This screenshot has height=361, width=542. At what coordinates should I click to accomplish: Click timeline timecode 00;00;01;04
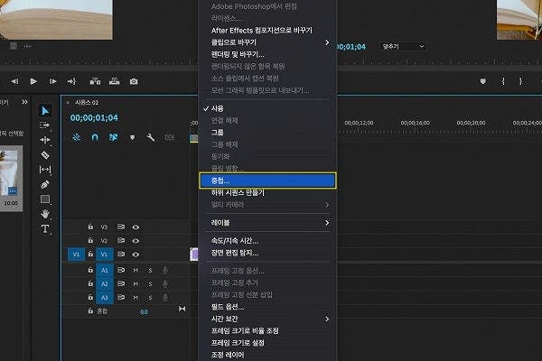[94, 118]
